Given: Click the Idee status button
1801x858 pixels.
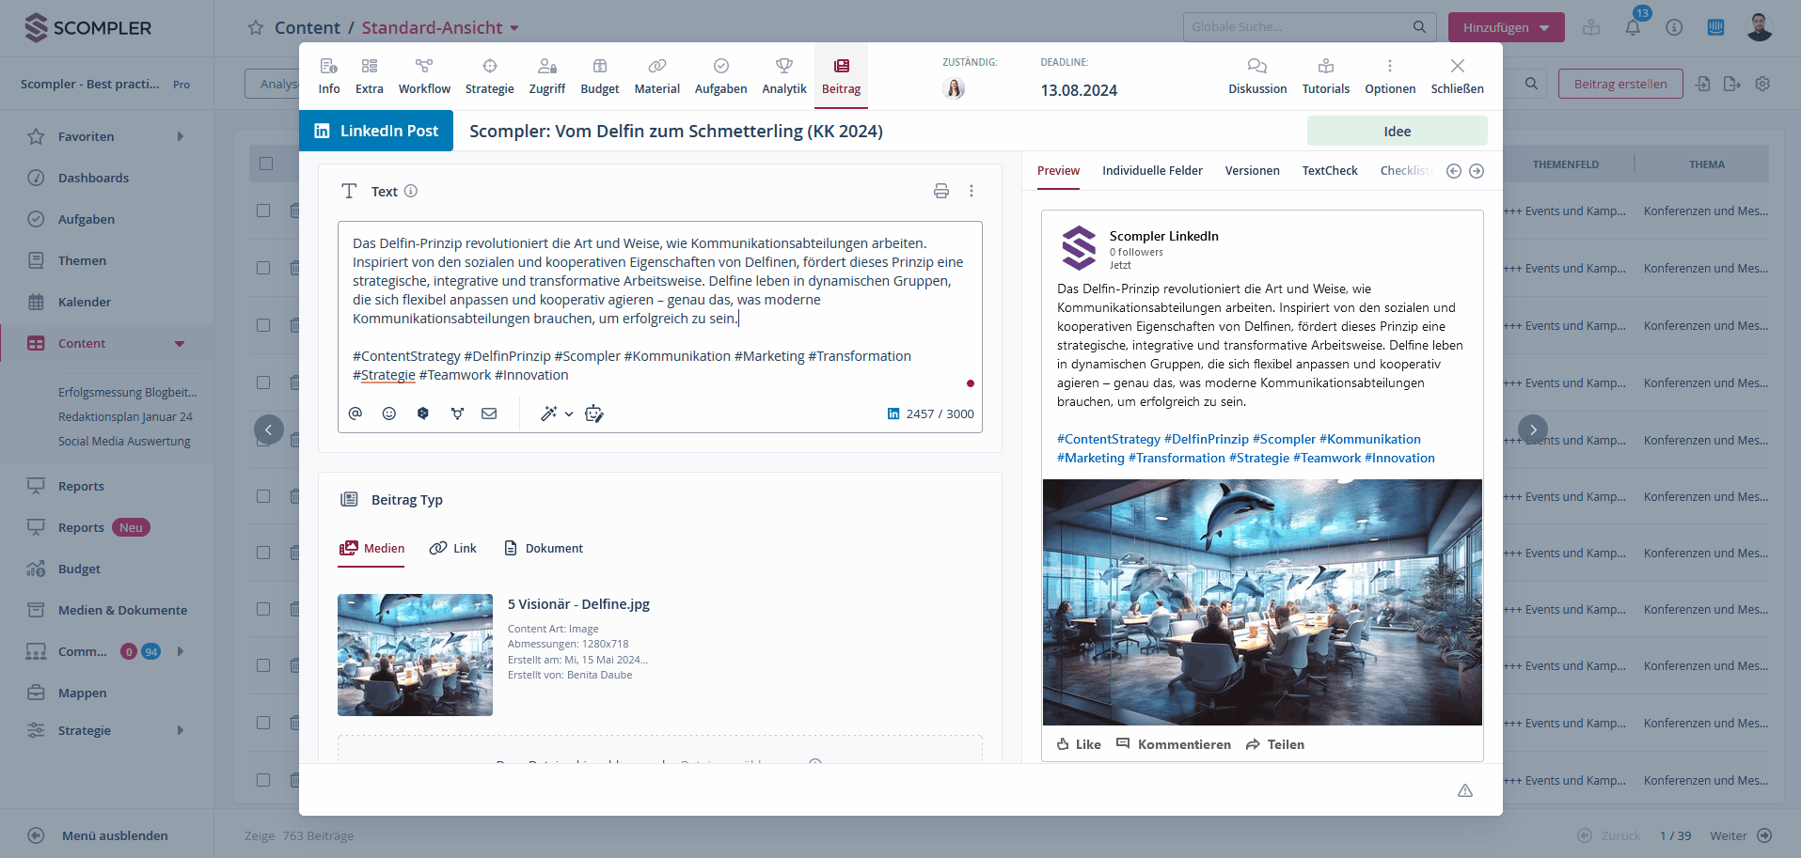Looking at the screenshot, I should (1397, 132).
